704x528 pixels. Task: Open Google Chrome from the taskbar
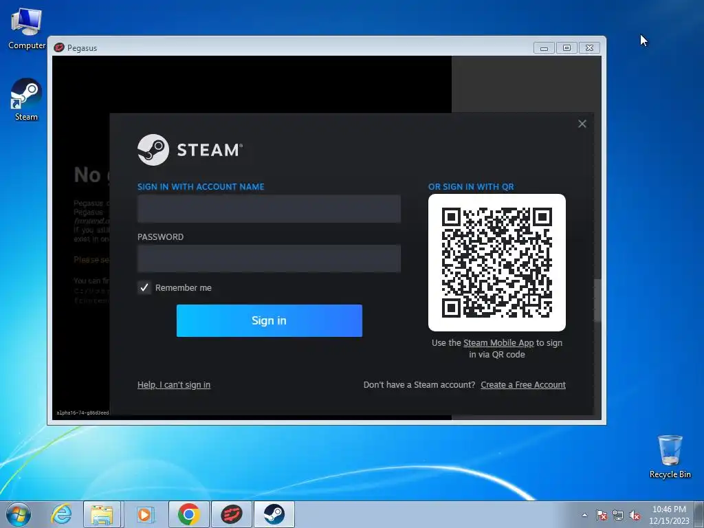pos(189,514)
